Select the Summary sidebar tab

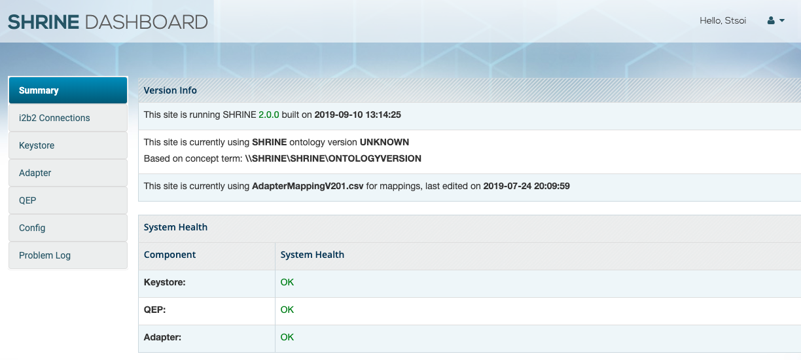(x=68, y=90)
